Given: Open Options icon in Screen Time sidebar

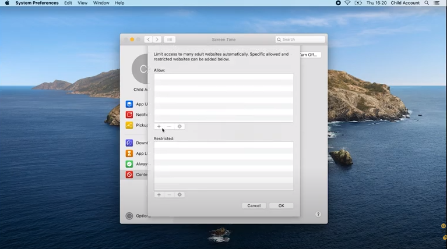Looking at the screenshot, I should tap(129, 216).
